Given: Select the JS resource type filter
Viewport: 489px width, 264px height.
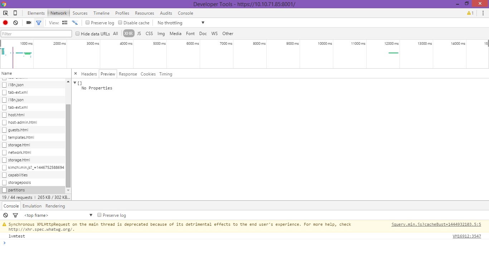Looking at the screenshot, I should click(139, 34).
